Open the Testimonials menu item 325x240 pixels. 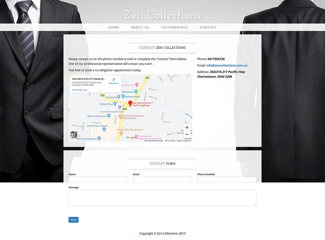[174, 27]
